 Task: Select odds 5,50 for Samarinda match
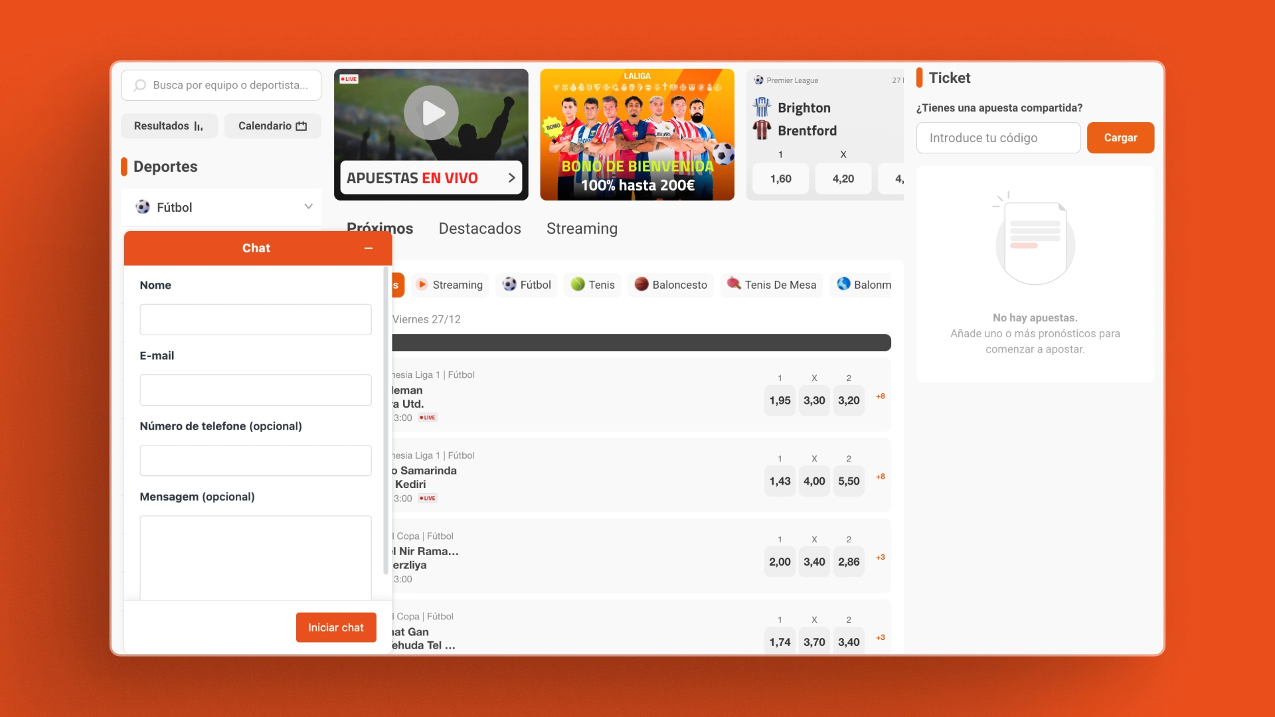pyautogui.click(x=849, y=481)
